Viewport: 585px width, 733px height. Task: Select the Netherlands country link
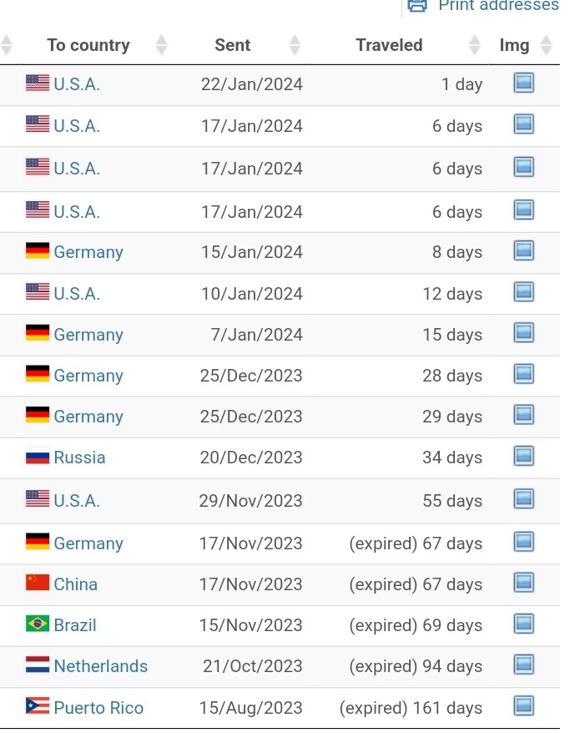100,666
